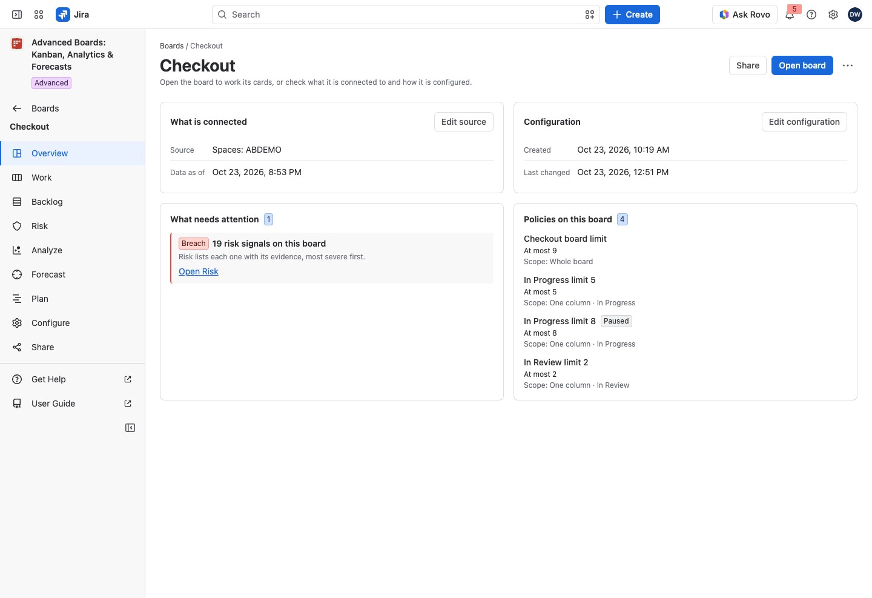Image resolution: width=872 pixels, height=598 pixels.
Task: Click the In Progress limit 5 policy
Action: coord(560,280)
